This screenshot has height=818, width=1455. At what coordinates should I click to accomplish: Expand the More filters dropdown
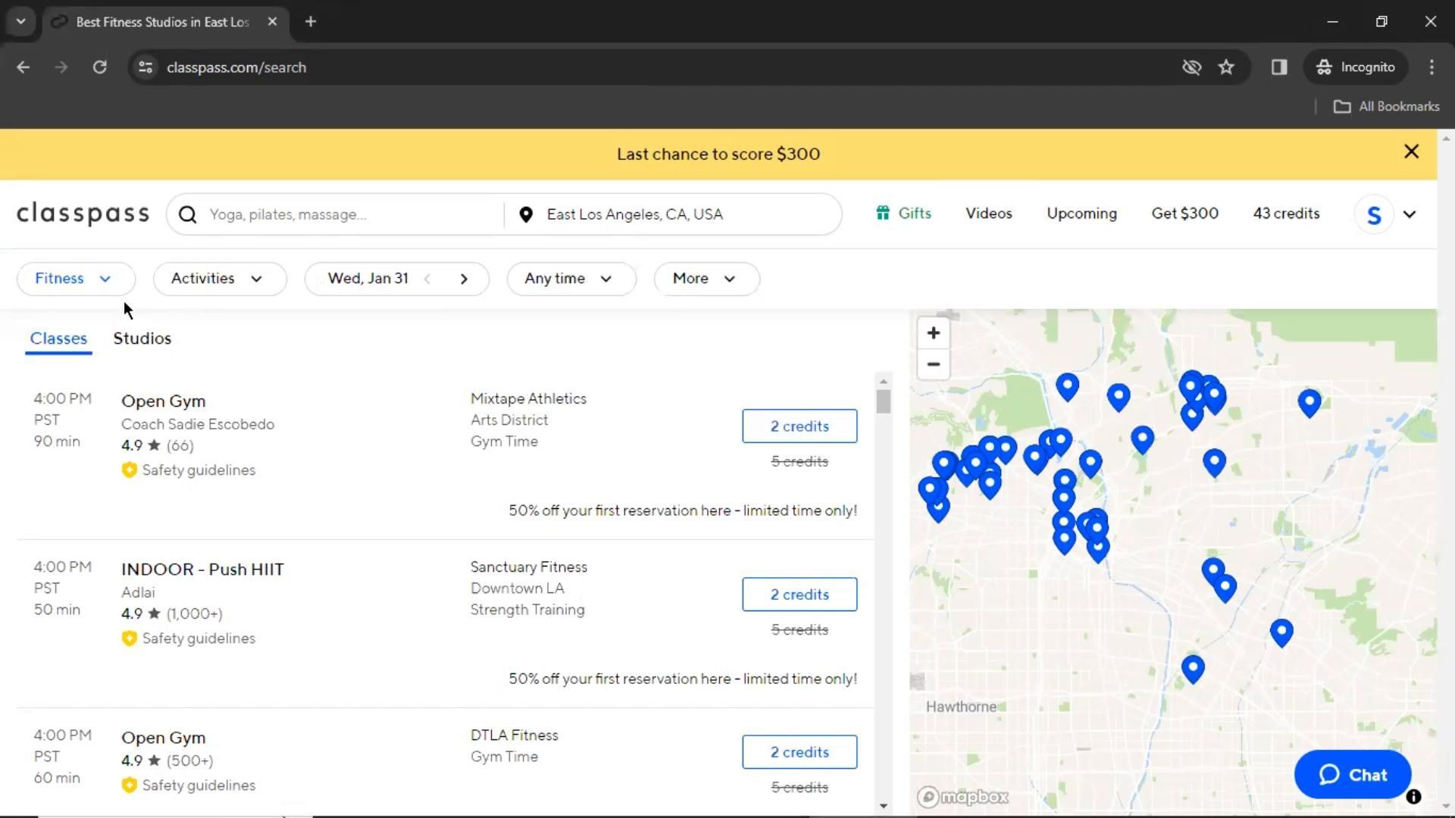point(706,279)
